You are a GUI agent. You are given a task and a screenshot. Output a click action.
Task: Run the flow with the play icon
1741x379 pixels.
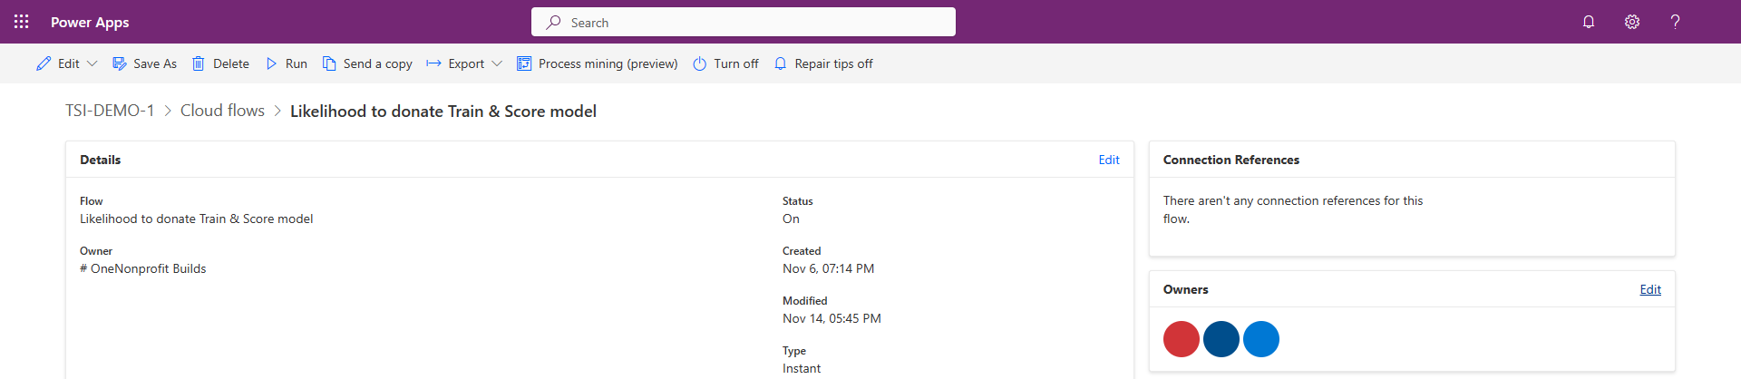click(x=271, y=63)
